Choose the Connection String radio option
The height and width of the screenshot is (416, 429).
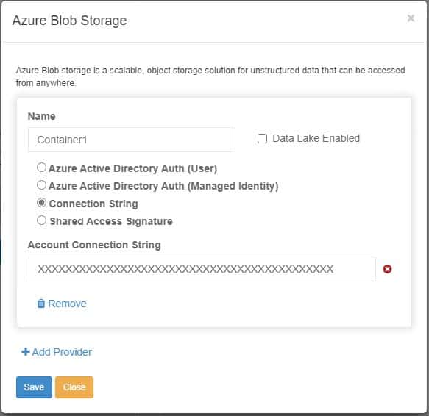[41, 203]
